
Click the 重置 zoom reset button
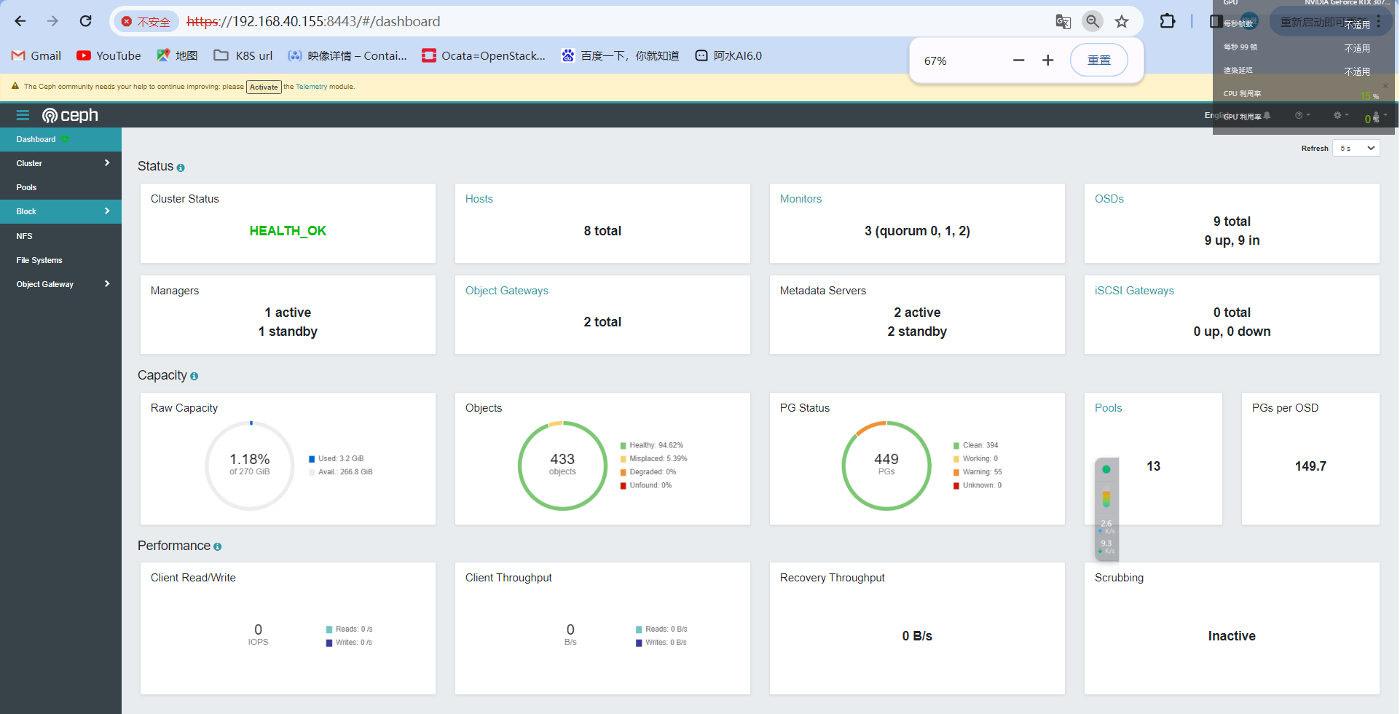1098,60
